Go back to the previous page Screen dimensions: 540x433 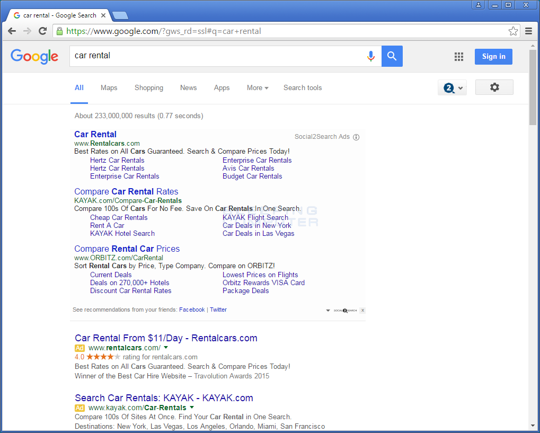click(x=12, y=31)
